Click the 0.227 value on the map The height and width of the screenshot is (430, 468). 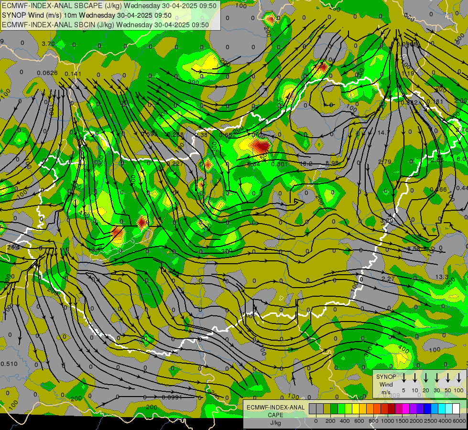click(175, 163)
